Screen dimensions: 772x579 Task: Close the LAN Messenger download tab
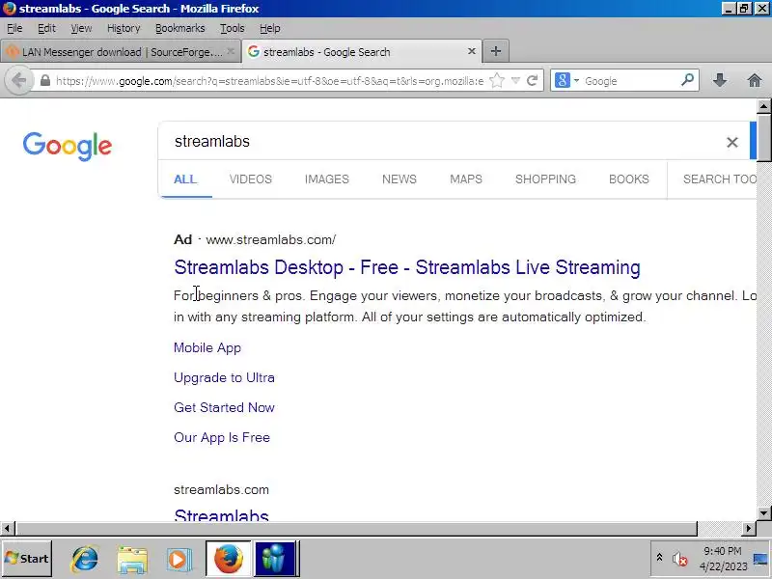pos(230,51)
